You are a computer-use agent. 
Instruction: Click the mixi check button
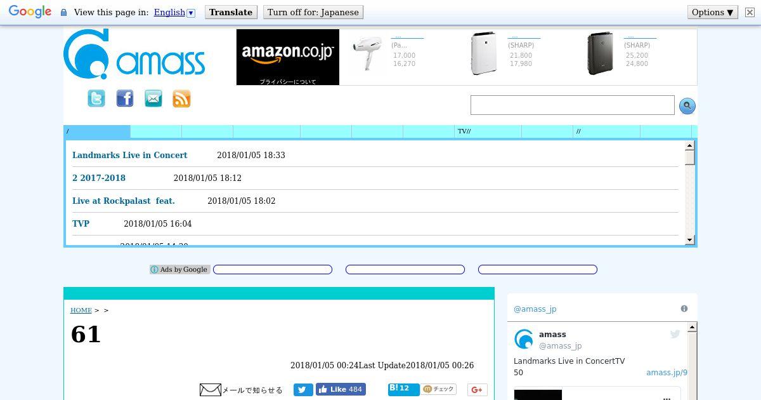coord(439,389)
